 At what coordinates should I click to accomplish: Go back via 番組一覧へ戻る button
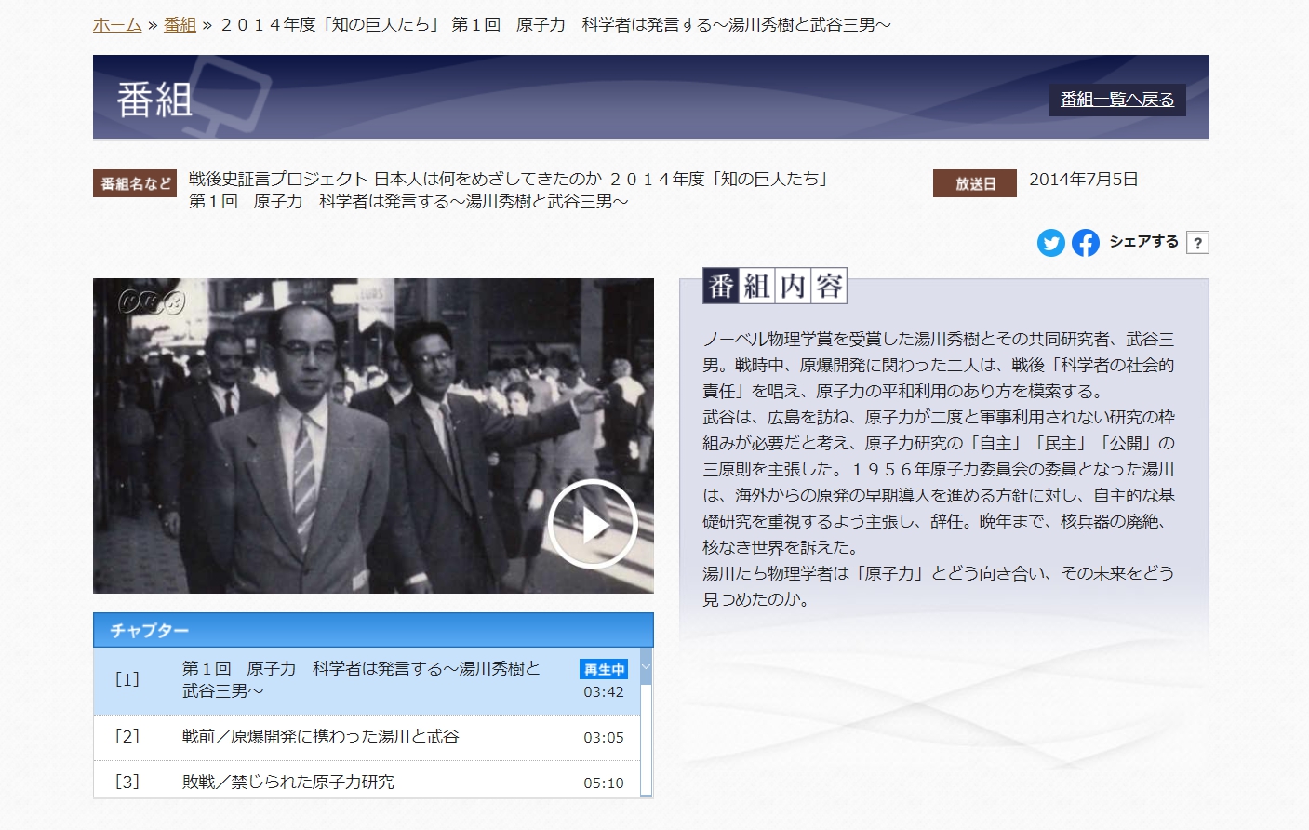coord(1117,100)
